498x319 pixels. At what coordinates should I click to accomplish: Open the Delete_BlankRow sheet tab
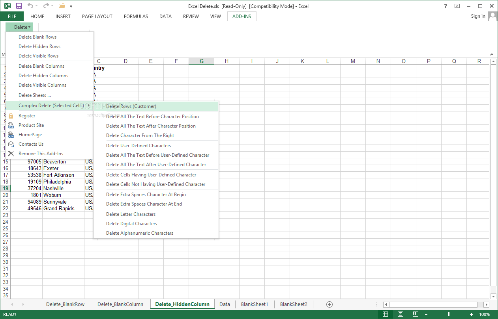tap(66, 304)
